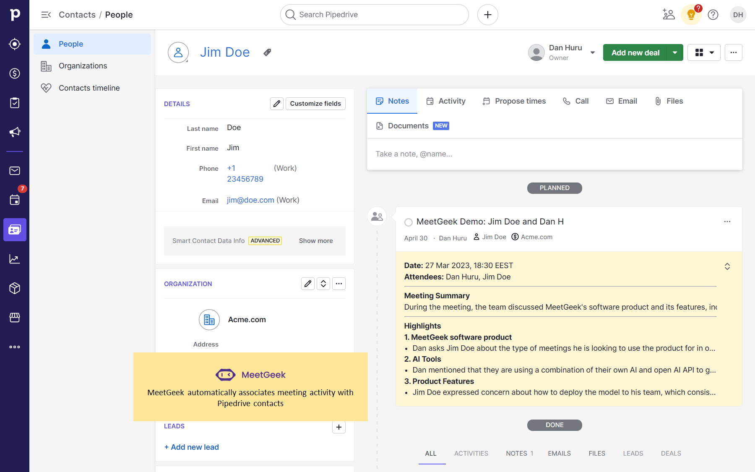755x472 pixels.
Task: Collapse the sidebar navigation menu toggle
Action: pyautogui.click(x=46, y=15)
